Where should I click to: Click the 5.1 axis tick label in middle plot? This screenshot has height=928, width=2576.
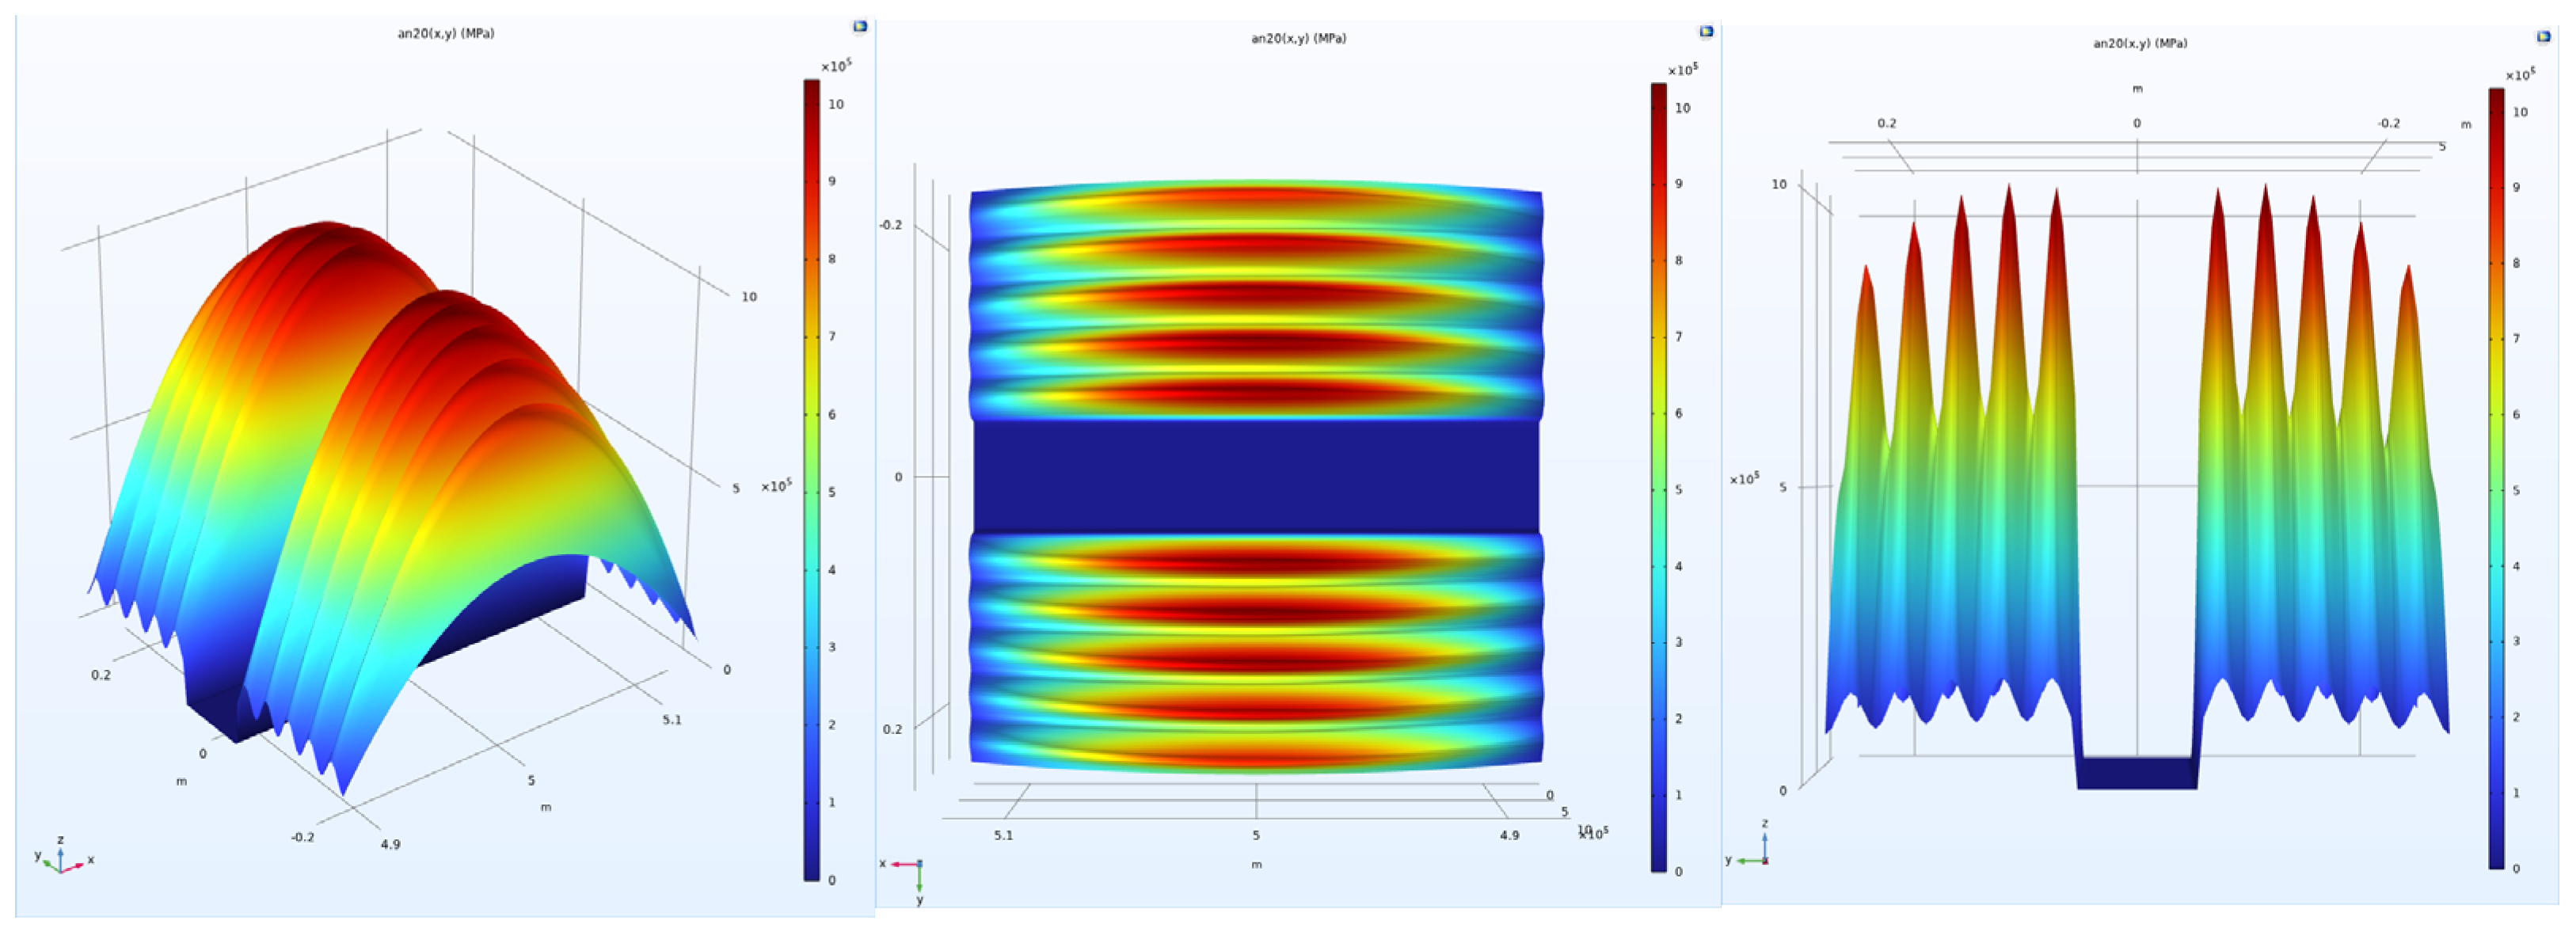1003,835
